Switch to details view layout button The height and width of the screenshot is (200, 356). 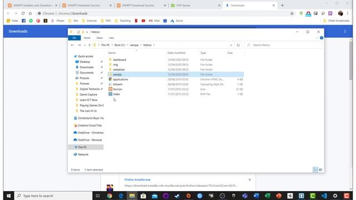(x=315, y=169)
